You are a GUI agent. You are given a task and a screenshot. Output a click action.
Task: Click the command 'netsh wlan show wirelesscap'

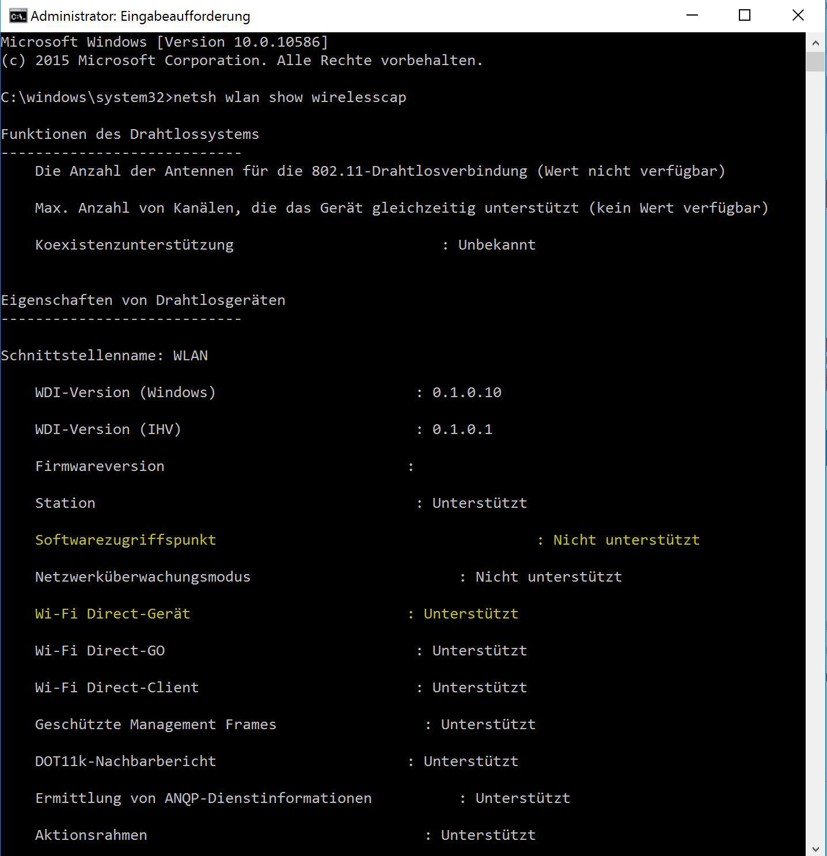coord(290,97)
